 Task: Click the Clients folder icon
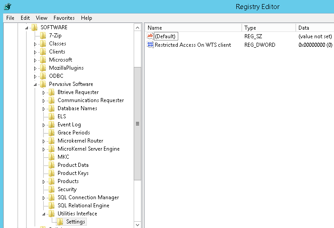coord(43,52)
